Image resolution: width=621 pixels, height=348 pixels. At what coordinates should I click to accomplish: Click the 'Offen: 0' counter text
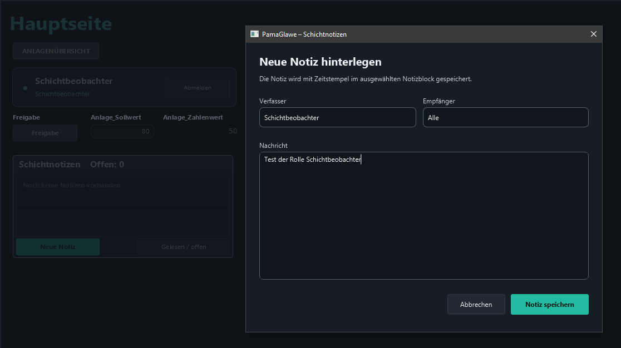(x=107, y=165)
